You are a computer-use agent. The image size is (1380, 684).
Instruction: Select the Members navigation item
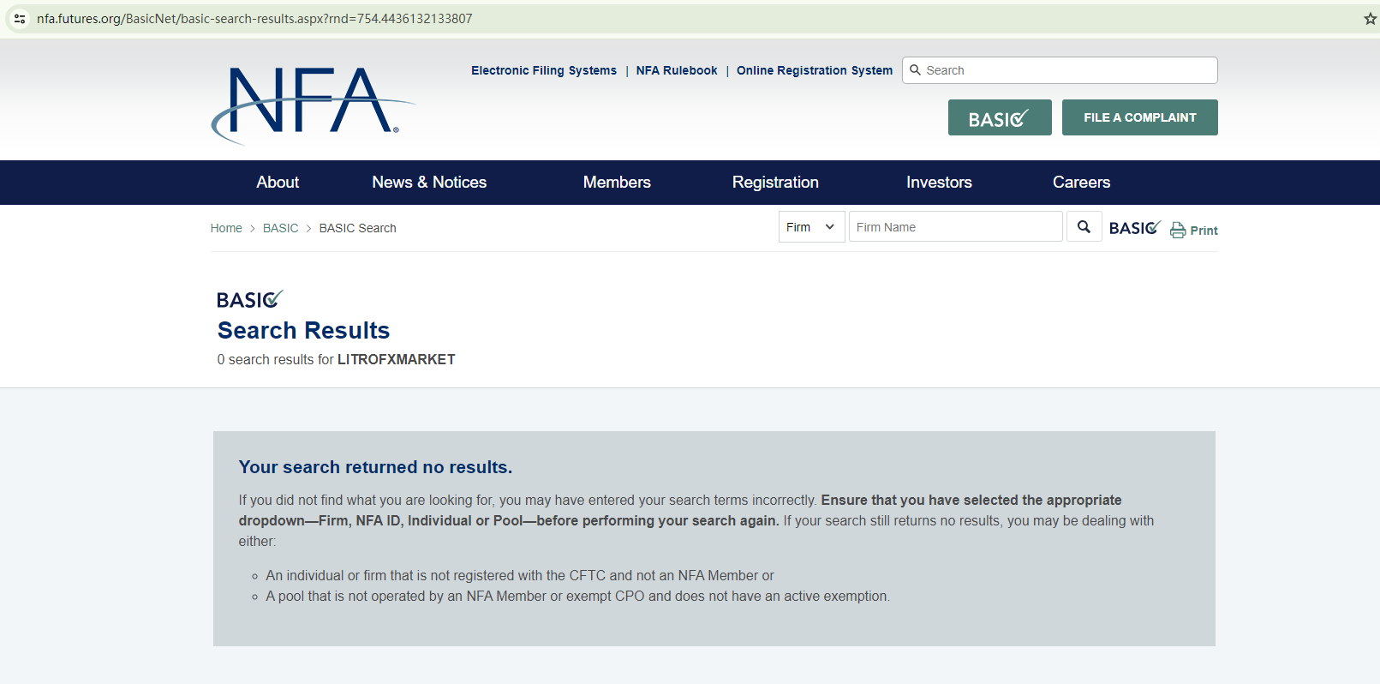[617, 183]
